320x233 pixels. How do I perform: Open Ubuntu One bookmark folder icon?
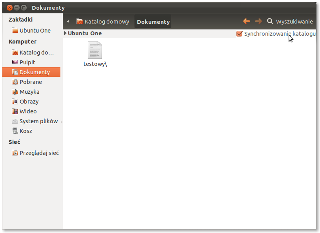(15, 31)
